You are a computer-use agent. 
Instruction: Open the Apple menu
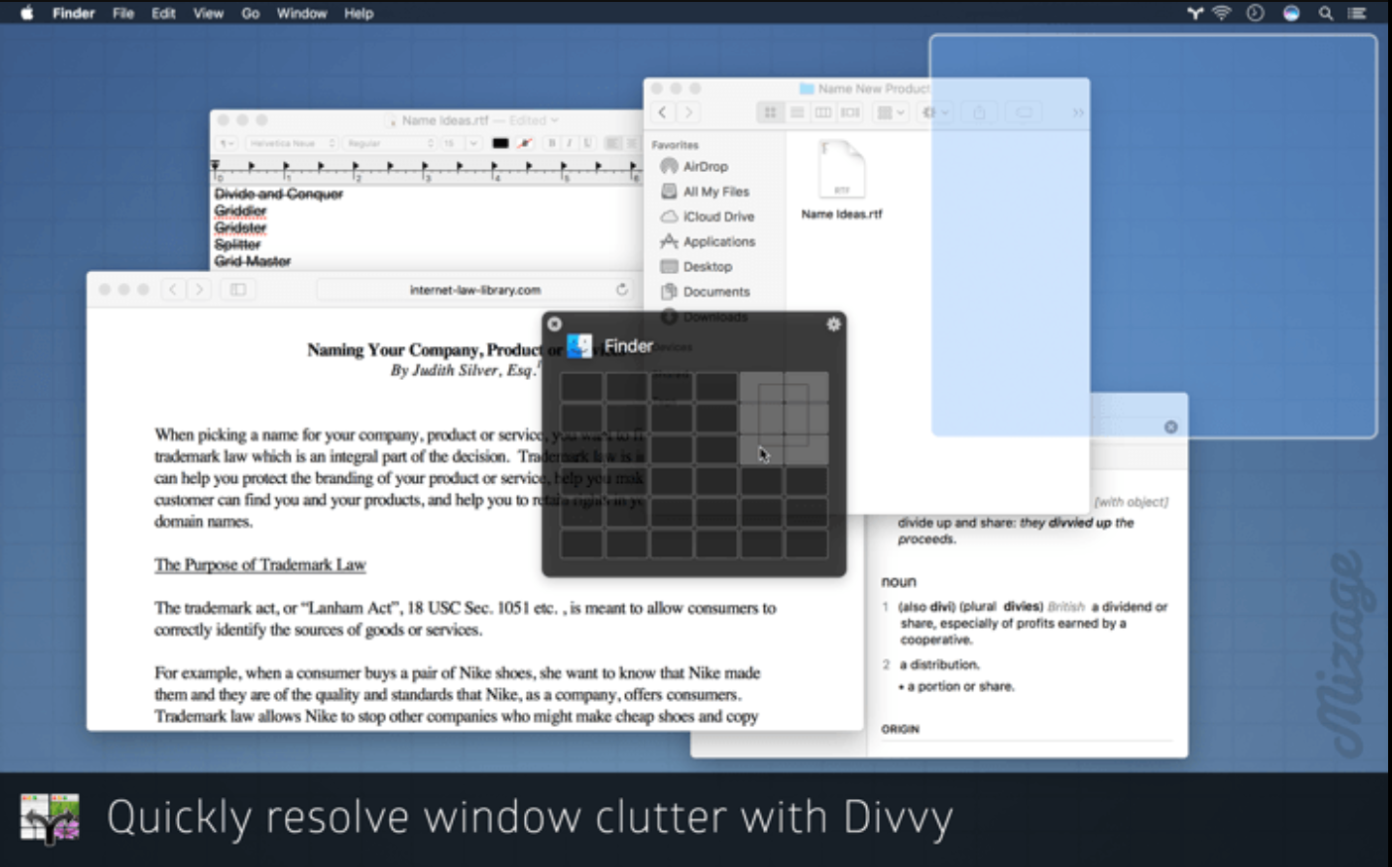coord(26,13)
